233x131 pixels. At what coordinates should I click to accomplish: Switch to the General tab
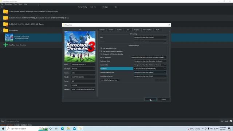(x=111, y=30)
